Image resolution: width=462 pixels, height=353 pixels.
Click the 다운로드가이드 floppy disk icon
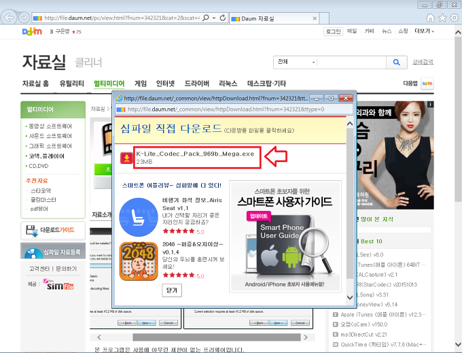pos(32,231)
